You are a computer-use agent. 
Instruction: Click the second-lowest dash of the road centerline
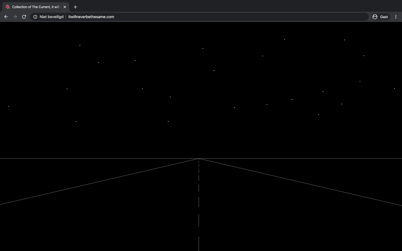point(199,220)
